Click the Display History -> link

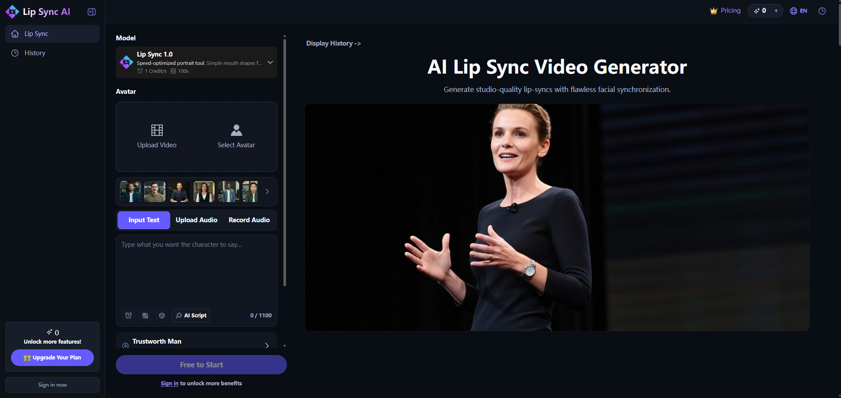pyautogui.click(x=333, y=43)
